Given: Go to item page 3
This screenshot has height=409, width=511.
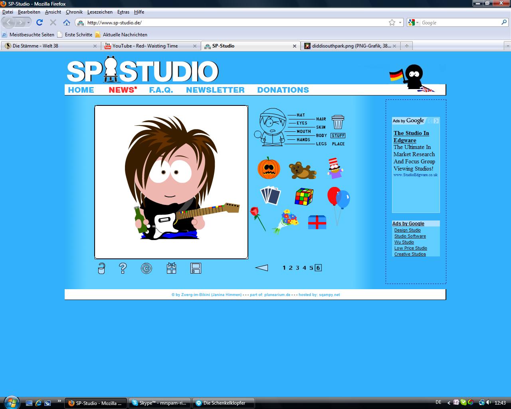Looking at the screenshot, I should (297, 268).
